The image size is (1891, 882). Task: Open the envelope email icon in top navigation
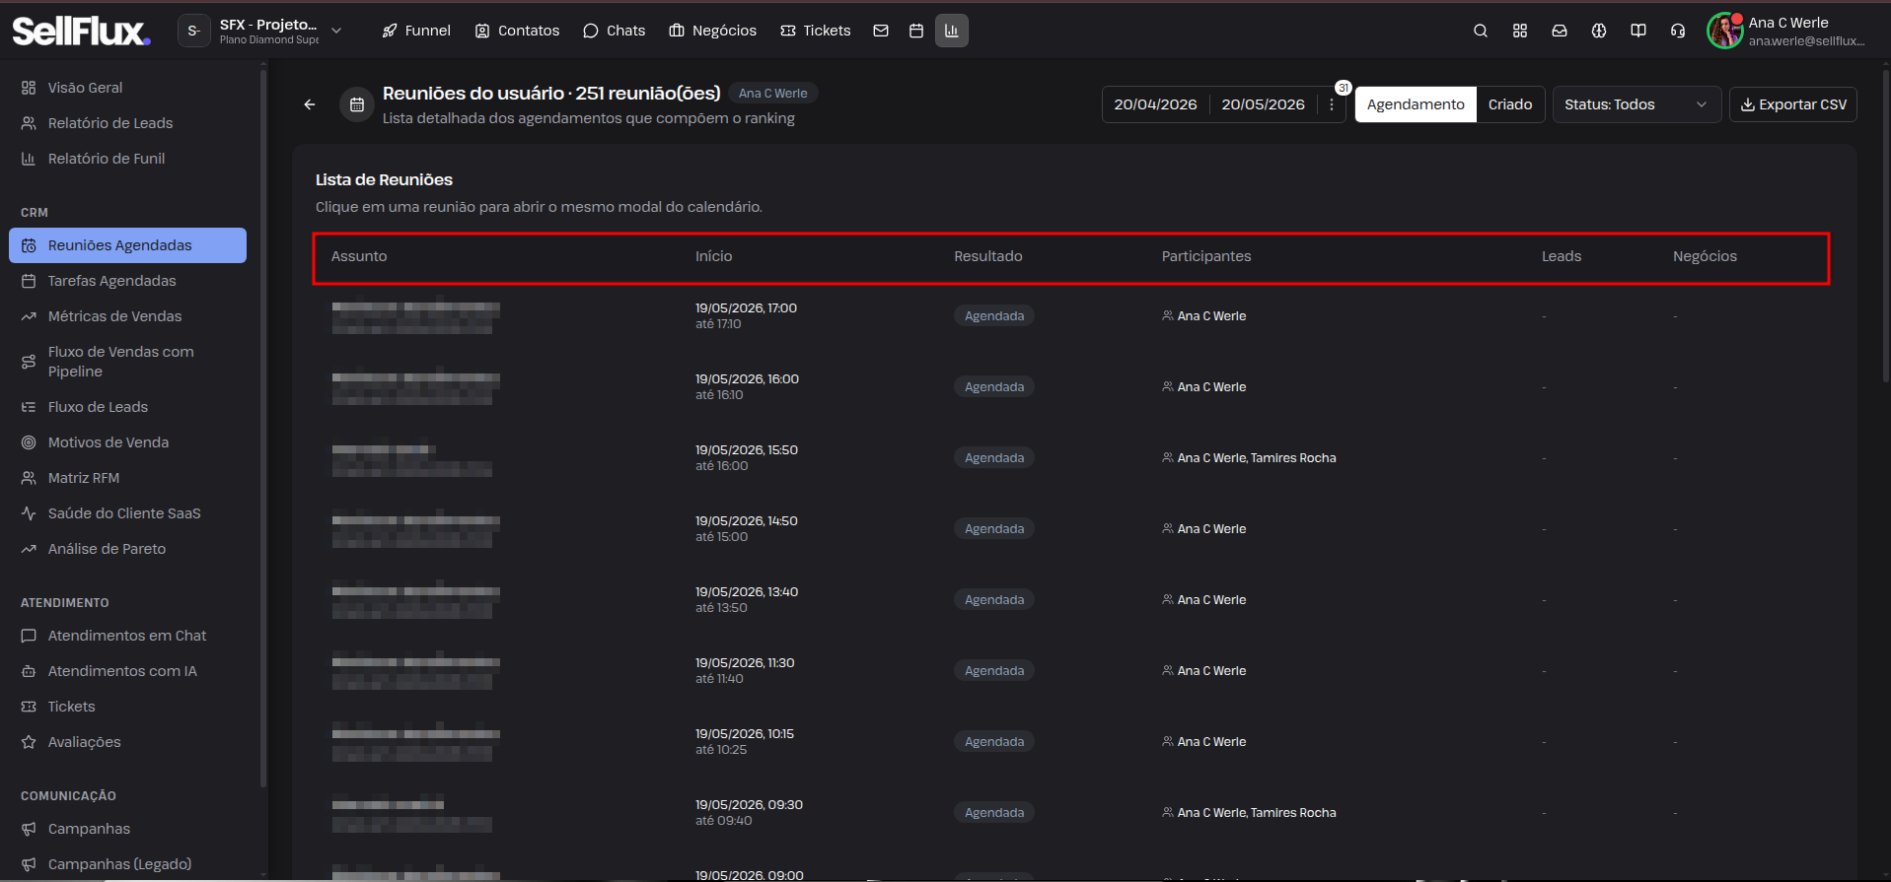881,31
